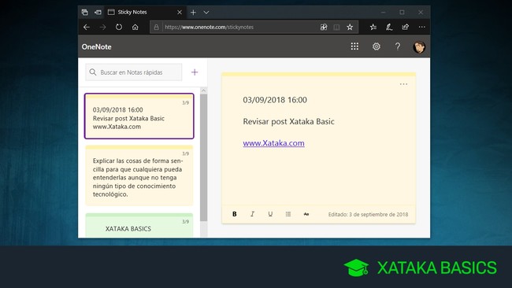Apply bulleted list to the note
The image size is (512, 288).
(288, 214)
